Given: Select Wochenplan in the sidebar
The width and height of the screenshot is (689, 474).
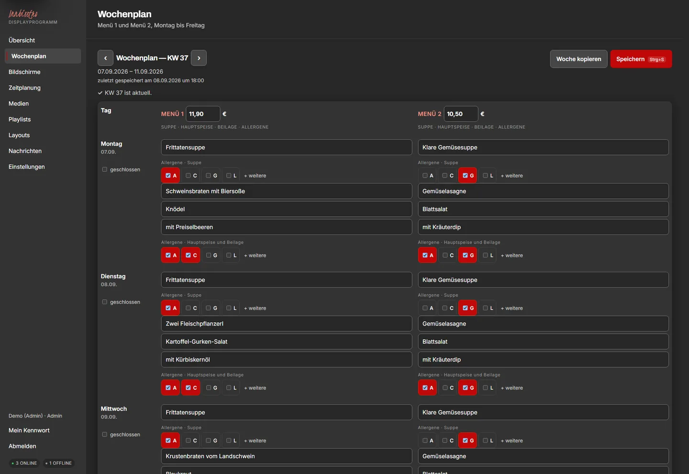Looking at the screenshot, I should click(43, 56).
